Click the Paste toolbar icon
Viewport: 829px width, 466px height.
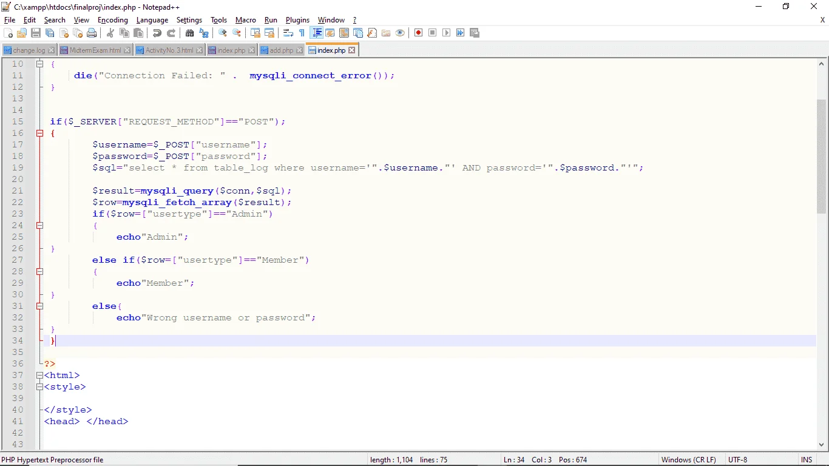tap(138, 33)
